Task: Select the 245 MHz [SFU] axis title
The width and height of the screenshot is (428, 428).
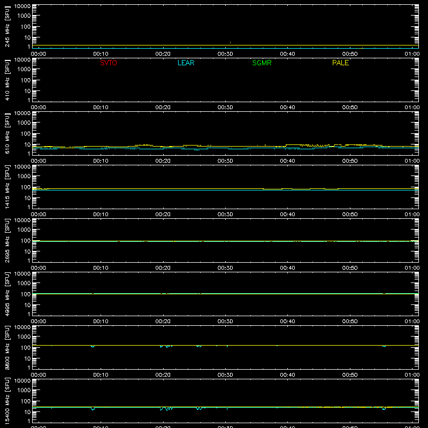Action: tap(7, 26)
